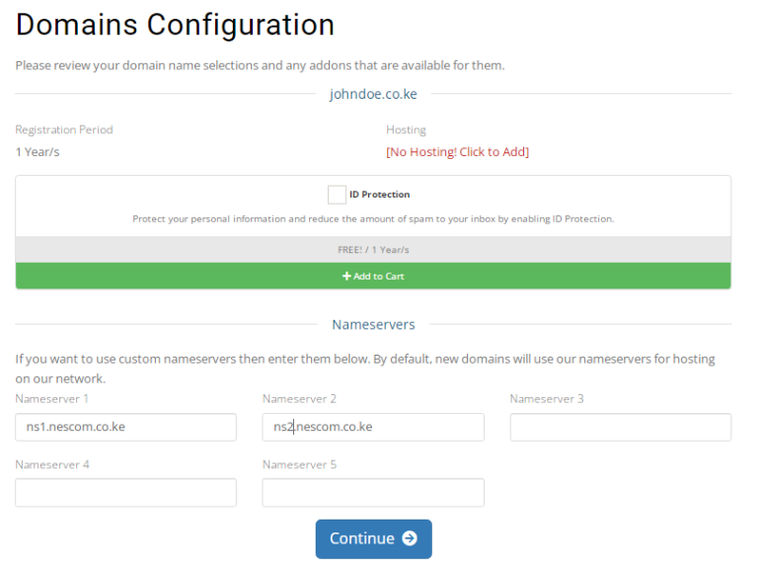Click the Hosting label
758x573 pixels.
[x=406, y=129]
